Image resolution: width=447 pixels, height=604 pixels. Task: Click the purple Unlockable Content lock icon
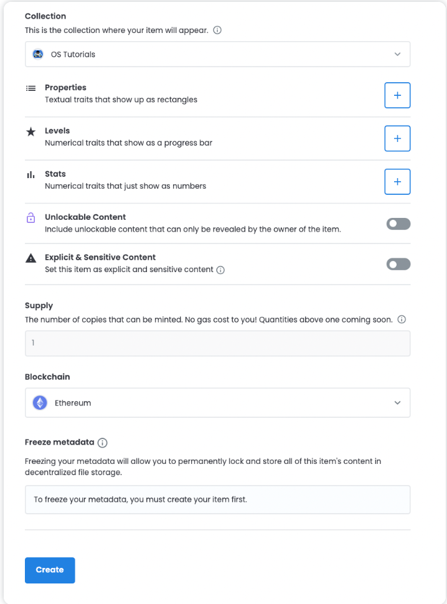[x=31, y=218]
